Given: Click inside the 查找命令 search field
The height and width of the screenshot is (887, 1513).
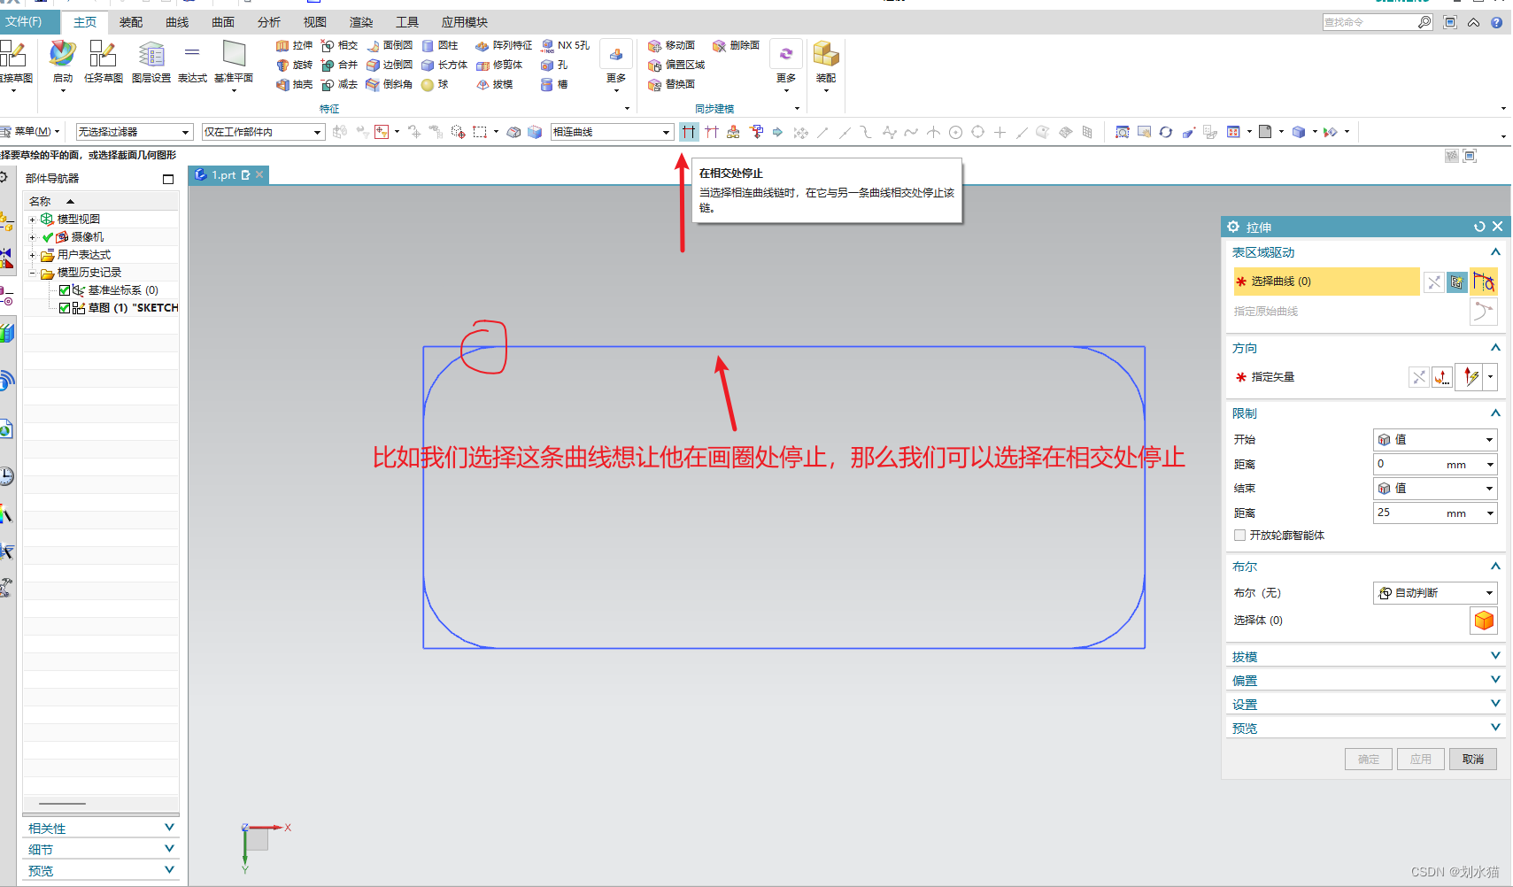Looking at the screenshot, I should pos(1368,21).
